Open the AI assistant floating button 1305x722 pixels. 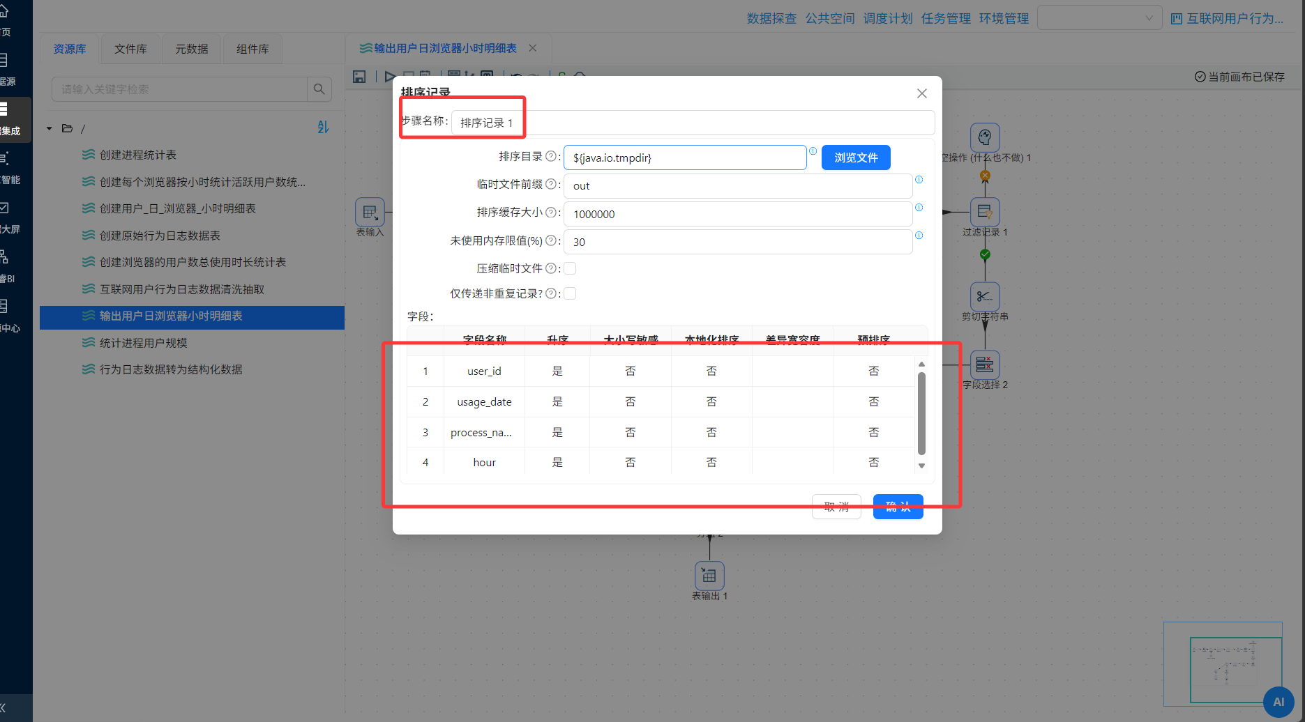pos(1278,702)
